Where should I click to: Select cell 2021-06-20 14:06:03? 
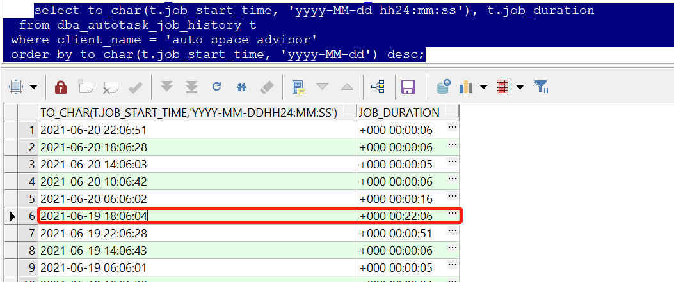click(x=197, y=164)
